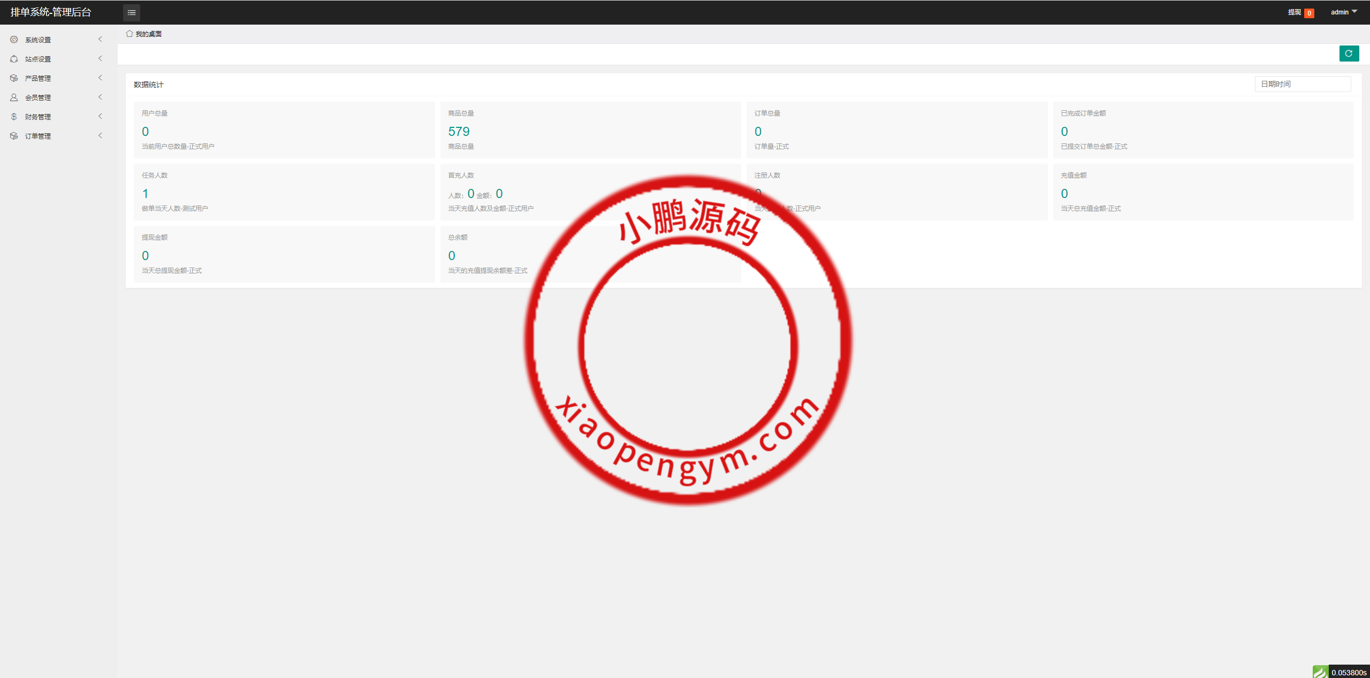Click the 站点设置 sidebar icon
This screenshot has height=678, width=1370.
14,59
